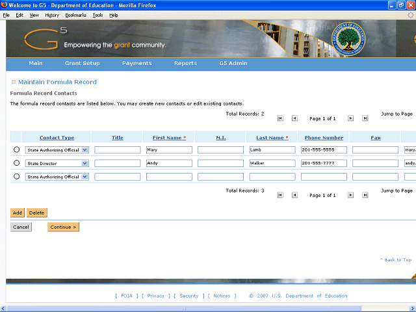Click next page icon in bottom pagination
This screenshot has height=312, width=416.
coord(350,195)
